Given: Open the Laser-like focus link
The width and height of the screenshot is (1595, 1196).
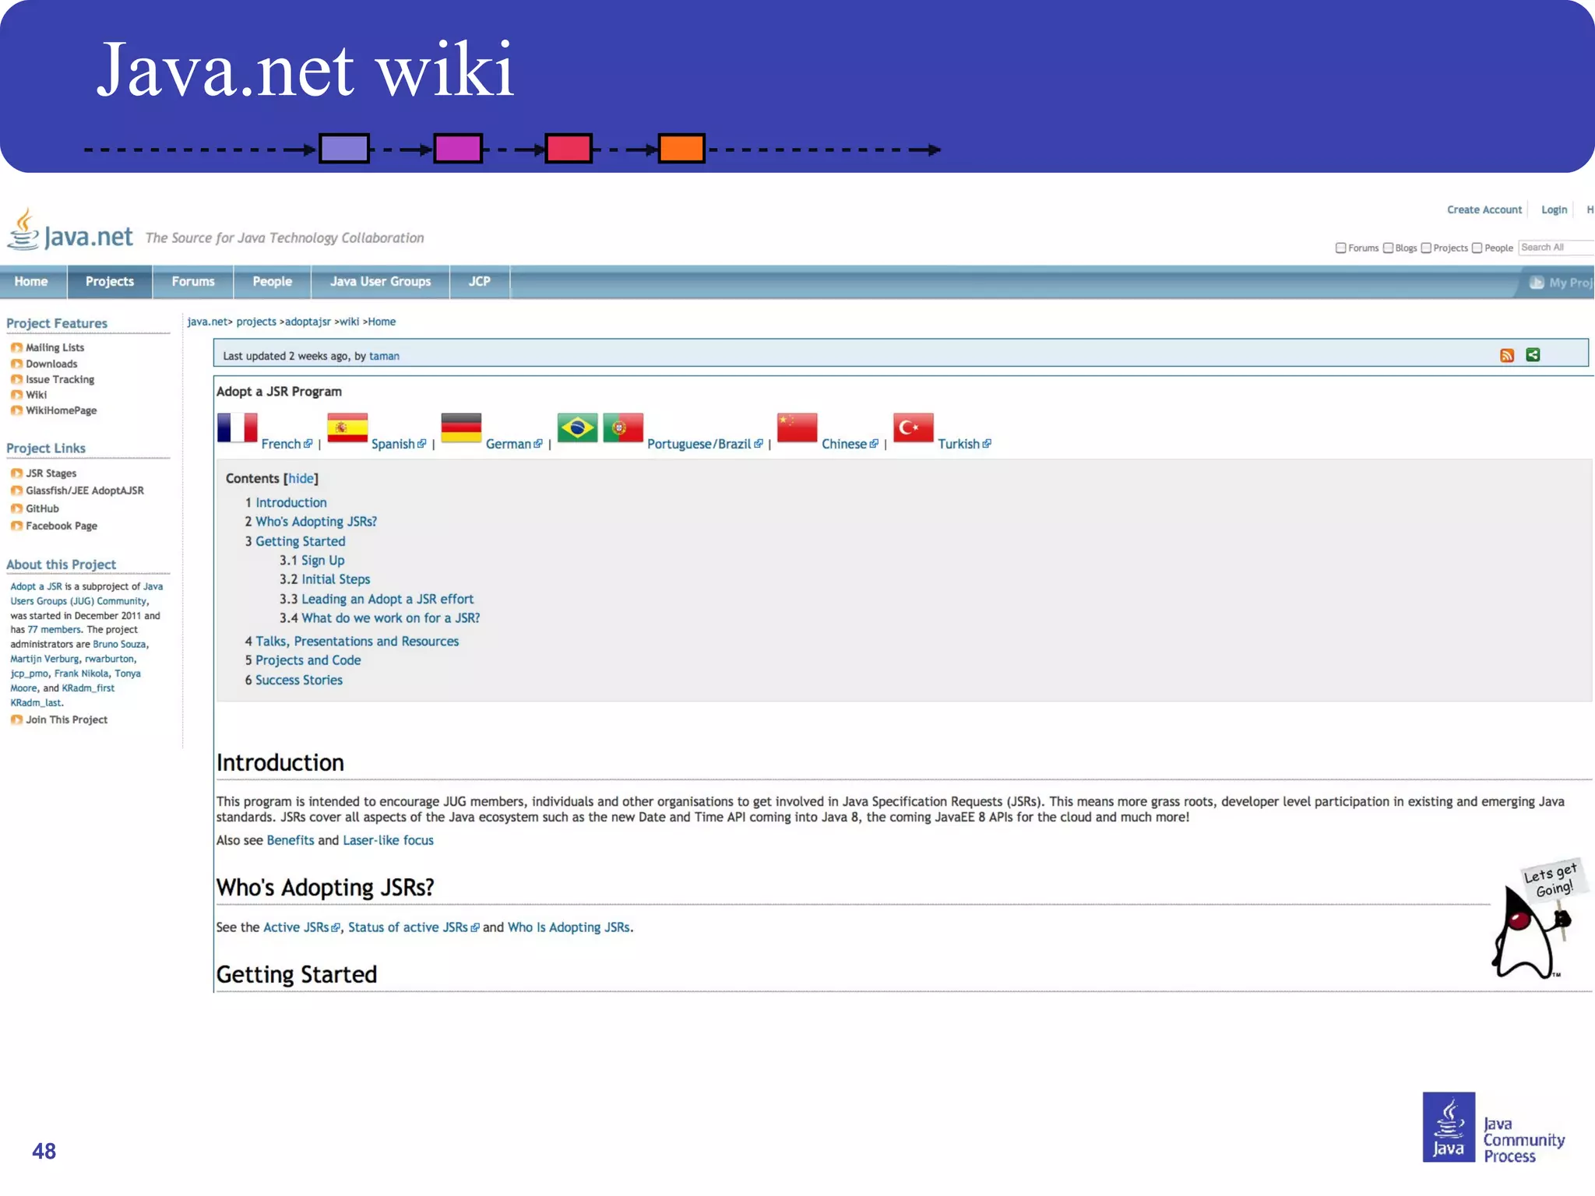Looking at the screenshot, I should click(x=388, y=841).
